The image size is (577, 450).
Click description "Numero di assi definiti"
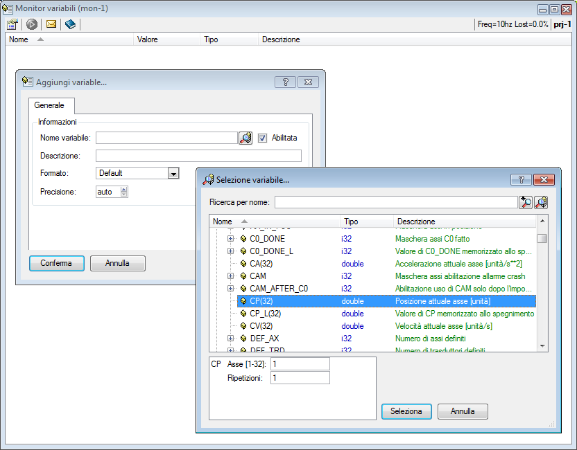(x=431, y=339)
